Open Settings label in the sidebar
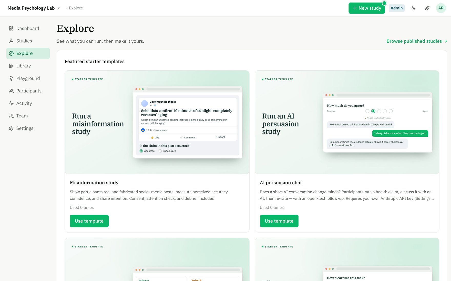451x281 pixels. (25, 128)
